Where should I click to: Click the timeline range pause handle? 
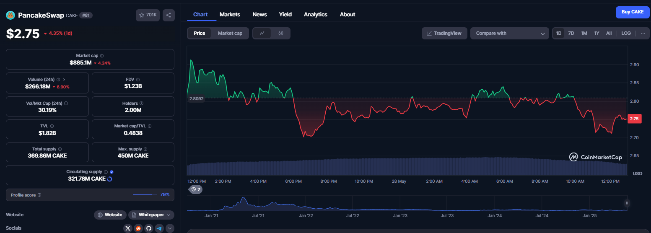tap(627, 203)
